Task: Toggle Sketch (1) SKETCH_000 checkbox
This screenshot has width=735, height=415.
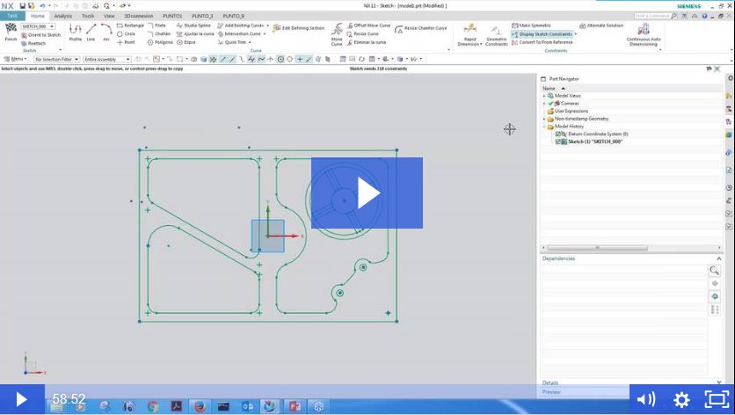Action: tap(557, 142)
